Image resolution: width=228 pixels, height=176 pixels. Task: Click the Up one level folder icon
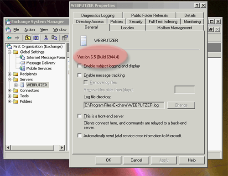coord(28,38)
